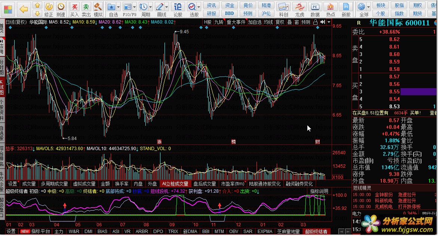Click the 兆威机电 打开跌停板 alert row
The height and width of the screenshot is (236, 439).
394,207
